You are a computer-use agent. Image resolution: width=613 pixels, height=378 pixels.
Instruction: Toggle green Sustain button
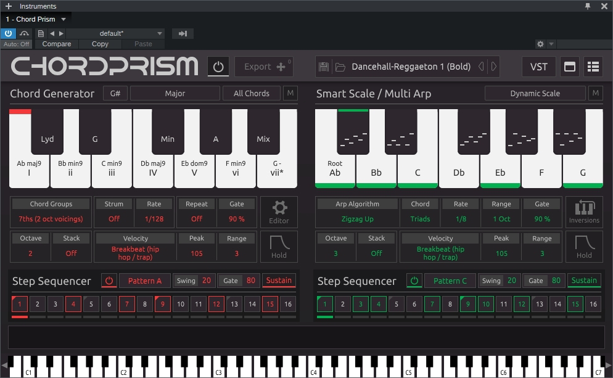click(584, 281)
